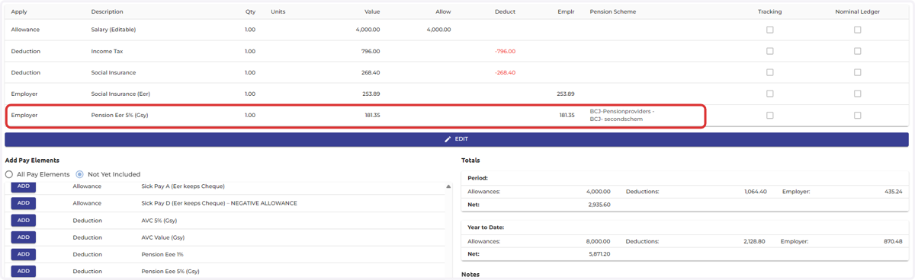Add Pension Eee 1% deduction
The width and height of the screenshot is (915, 280).
pyautogui.click(x=24, y=254)
